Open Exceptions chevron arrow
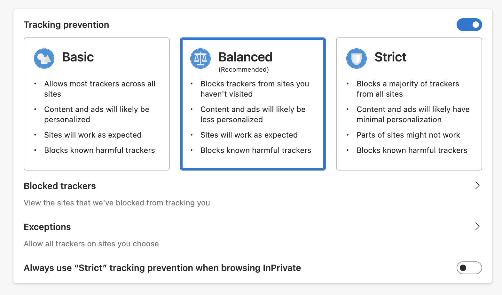This screenshot has width=502, height=295. [477, 227]
